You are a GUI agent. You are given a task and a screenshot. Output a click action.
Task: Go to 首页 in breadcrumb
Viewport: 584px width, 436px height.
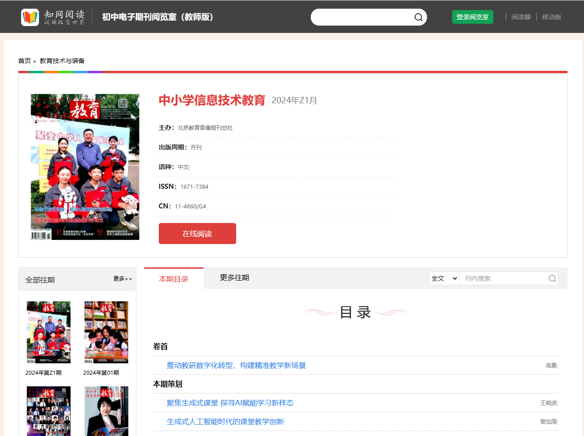(25, 61)
